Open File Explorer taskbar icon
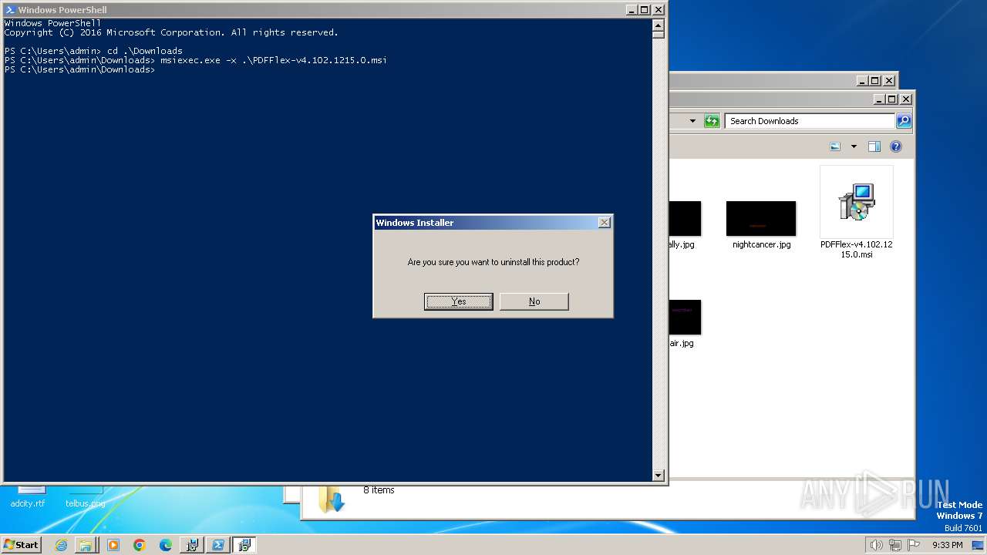Screen dimensions: 987x555 86,545
